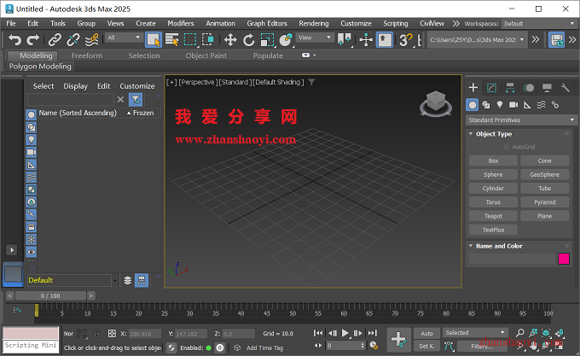The height and width of the screenshot is (356, 580).
Task: Open the Modify panel tab
Action: pos(491,88)
